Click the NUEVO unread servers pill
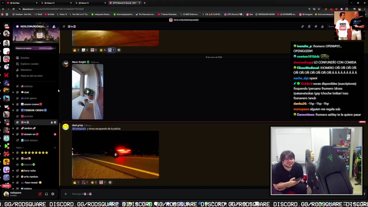 (6, 186)
